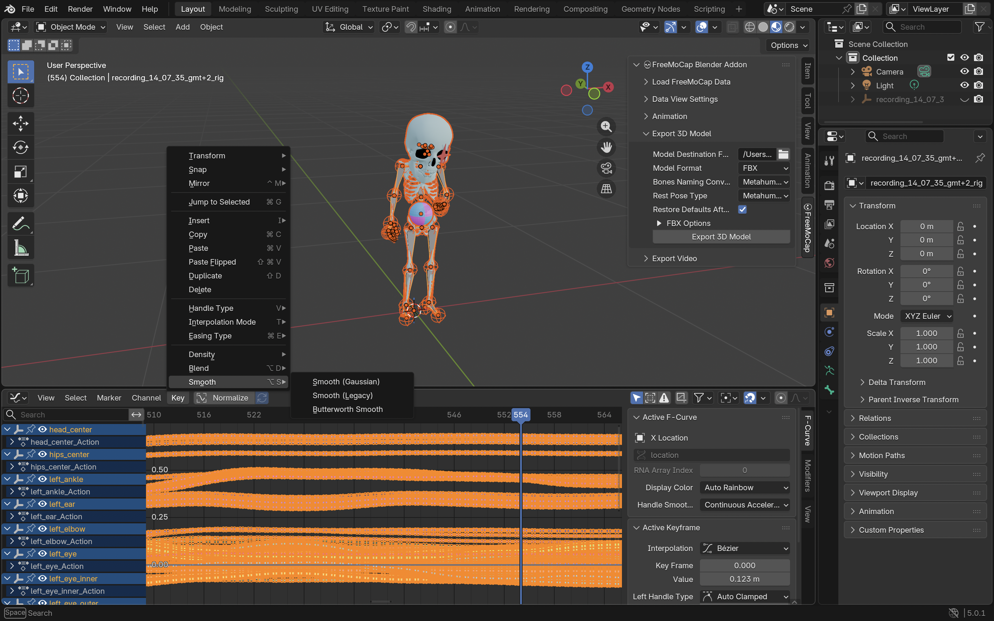The image size is (994, 621).
Task: Open Object Mode dropdown
Action: 71,27
